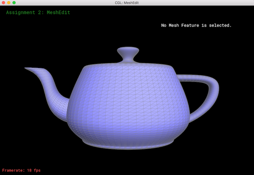Click the 'Framerate: 18 fps' readout

click(21, 170)
